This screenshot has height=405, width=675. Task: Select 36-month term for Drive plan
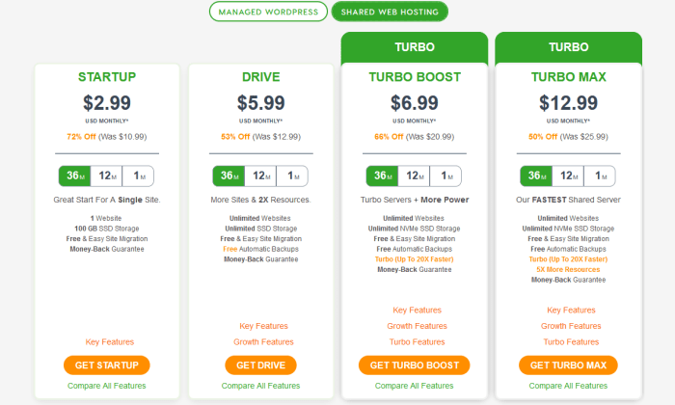click(x=229, y=175)
